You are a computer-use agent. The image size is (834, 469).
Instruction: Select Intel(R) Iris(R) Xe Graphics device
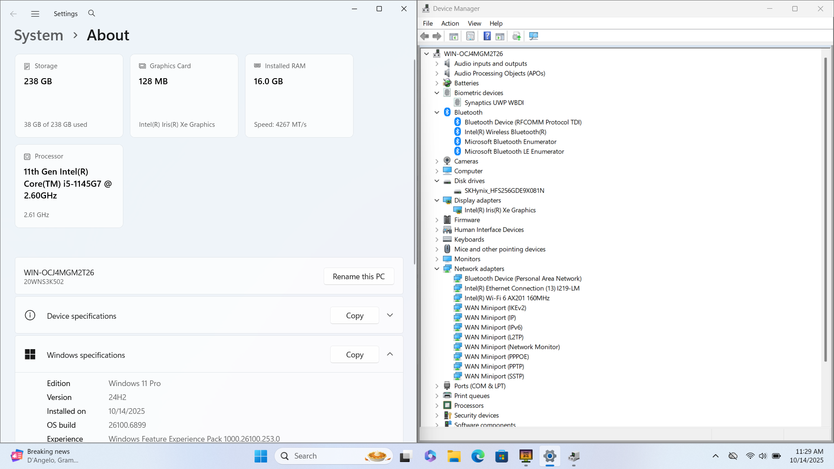500,210
